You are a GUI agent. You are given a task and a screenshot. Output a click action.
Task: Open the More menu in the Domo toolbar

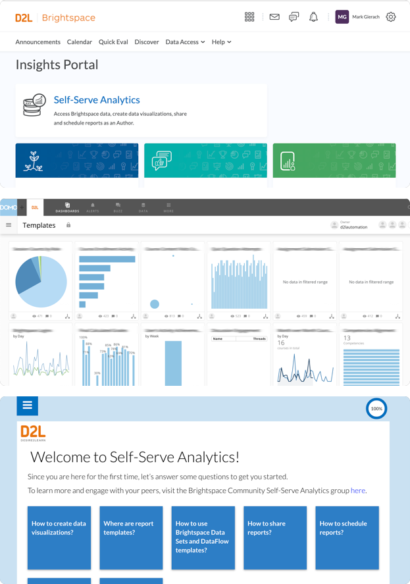[170, 205]
